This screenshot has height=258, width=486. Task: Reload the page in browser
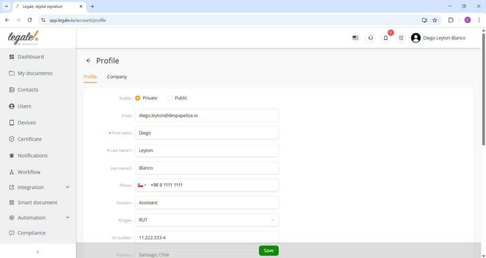click(30, 20)
